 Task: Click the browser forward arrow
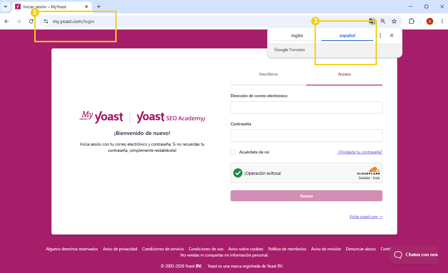[x=19, y=21]
